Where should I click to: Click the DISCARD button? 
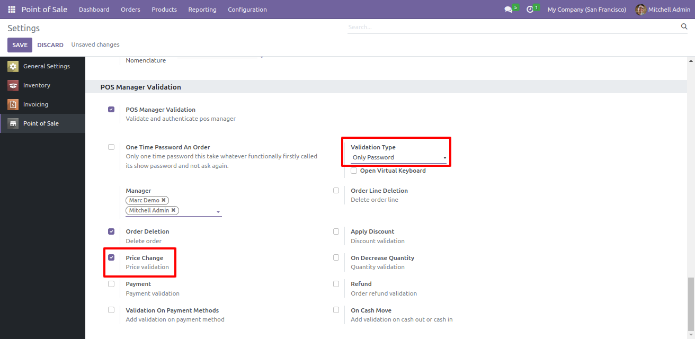pos(50,45)
